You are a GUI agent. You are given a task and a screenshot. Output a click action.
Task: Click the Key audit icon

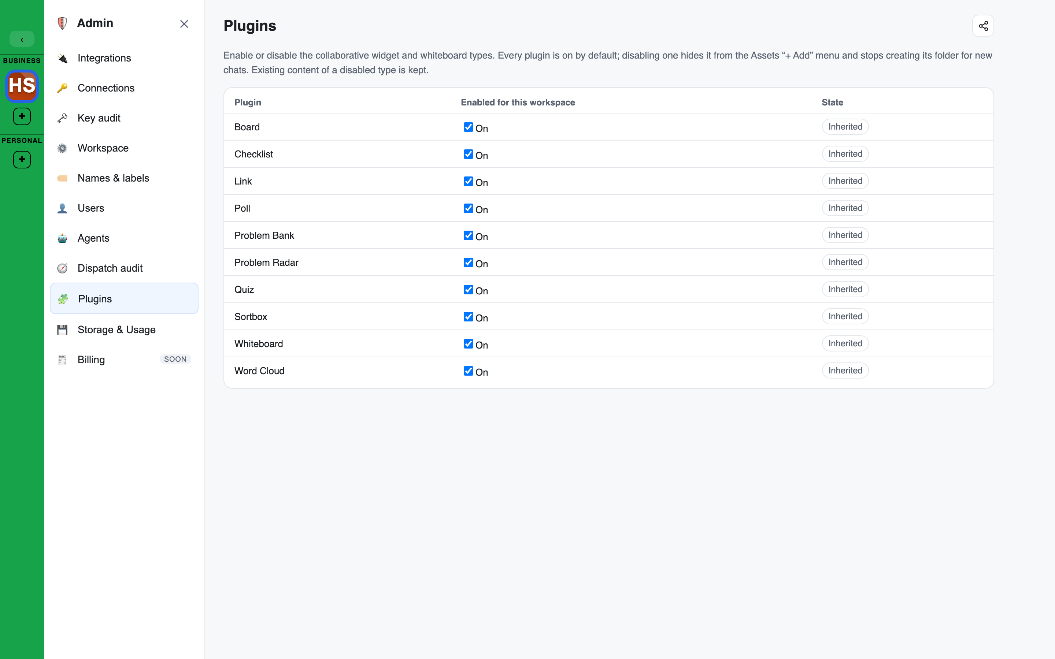coord(62,118)
